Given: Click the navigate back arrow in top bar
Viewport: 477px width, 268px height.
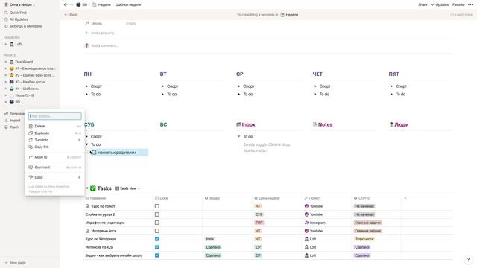Looking at the screenshot, I should 66,5.
